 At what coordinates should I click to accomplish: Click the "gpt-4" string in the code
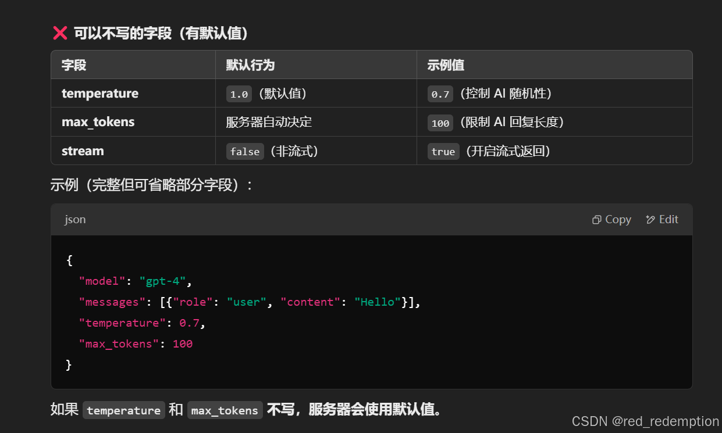(x=162, y=281)
